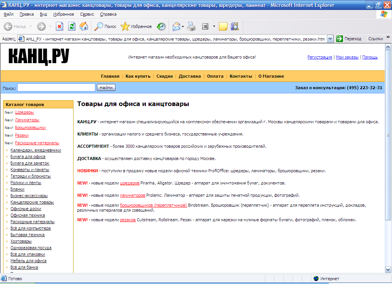Click the КАНЦ.РУ site logo
This screenshot has height=284, width=392.
click(39, 56)
